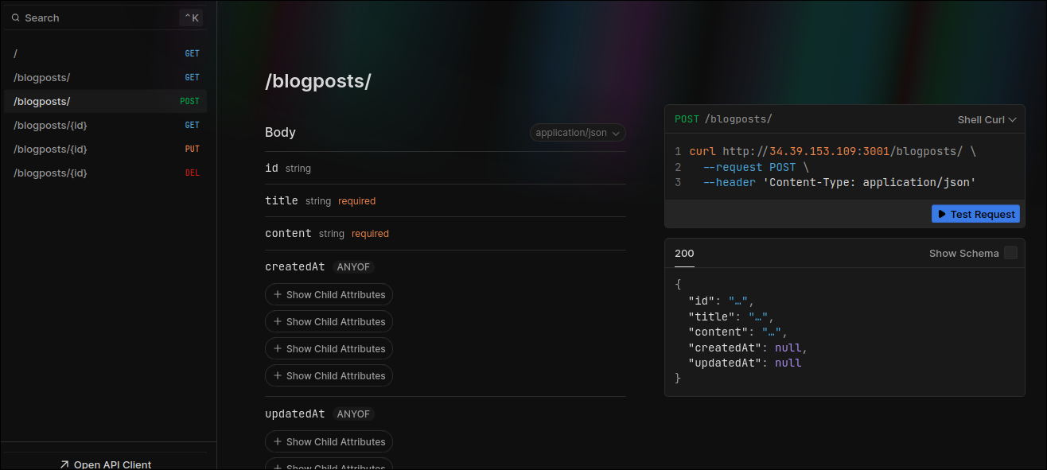
Task: Enable the Show Schema checkbox
Action: pyautogui.click(x=1010, y=253)
